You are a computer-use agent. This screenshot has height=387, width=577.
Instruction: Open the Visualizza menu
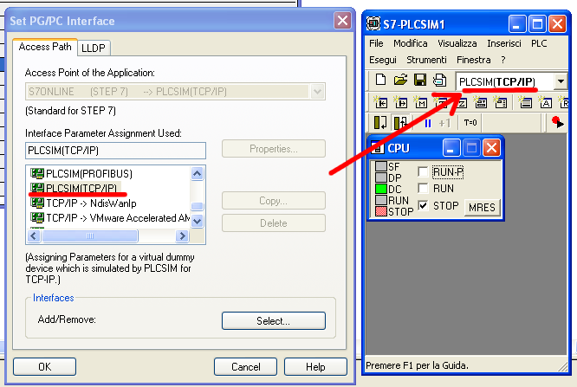click(457, 43)
